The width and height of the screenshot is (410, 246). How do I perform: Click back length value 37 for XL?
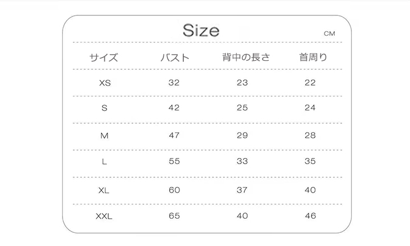point(243,190)
